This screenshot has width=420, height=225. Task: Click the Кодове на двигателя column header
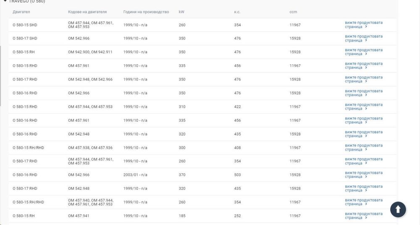click(x=87, y=12)
